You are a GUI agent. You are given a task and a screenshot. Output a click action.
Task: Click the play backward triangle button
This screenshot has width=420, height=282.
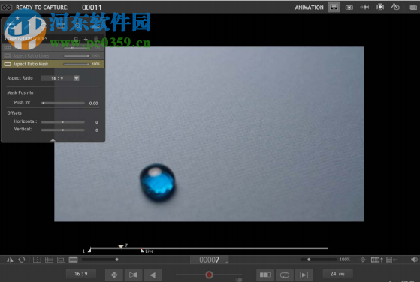point(153,274)
